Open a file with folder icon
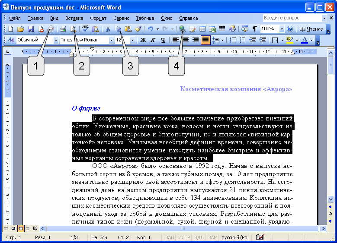Image resolution: width=337 pixels, height=243 pixels. coord(21,29)
